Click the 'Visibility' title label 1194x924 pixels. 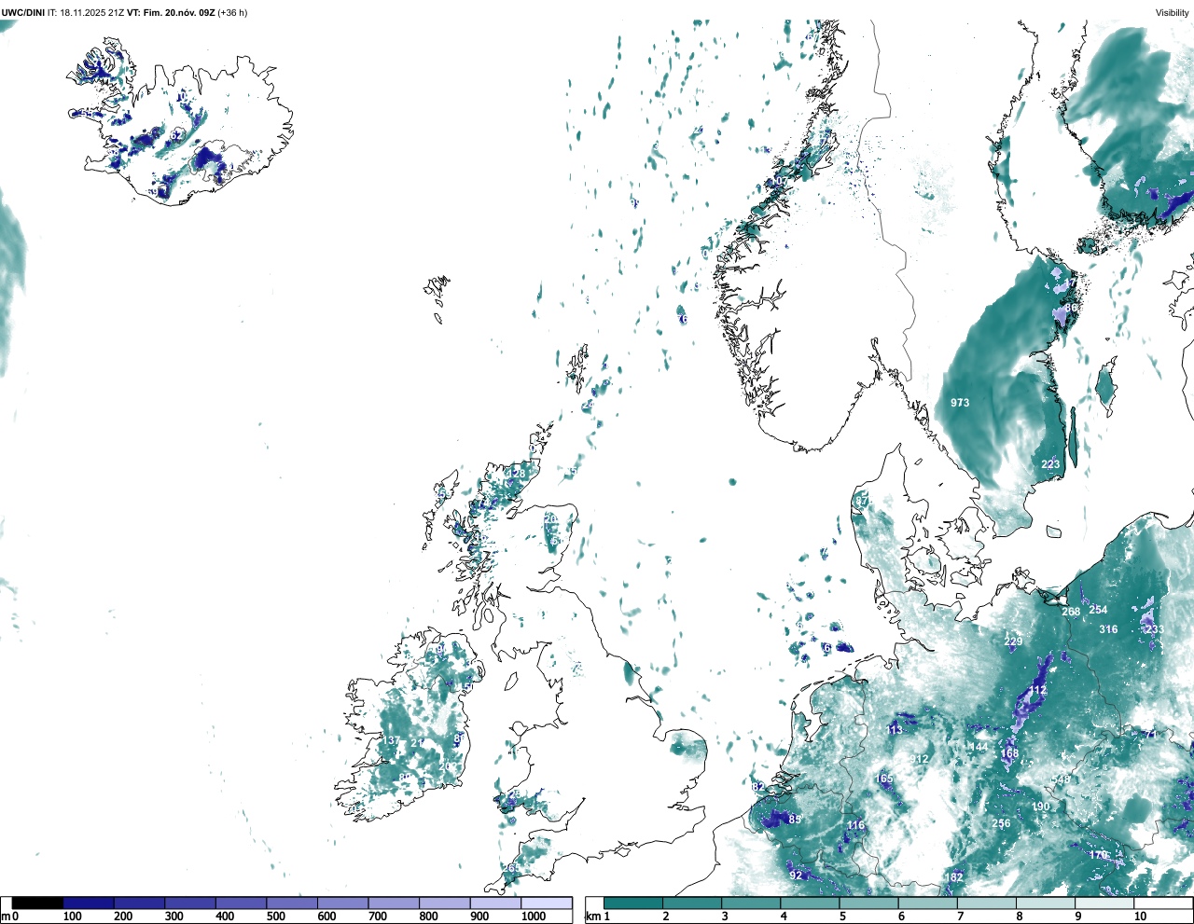[x=1173, y=12]
